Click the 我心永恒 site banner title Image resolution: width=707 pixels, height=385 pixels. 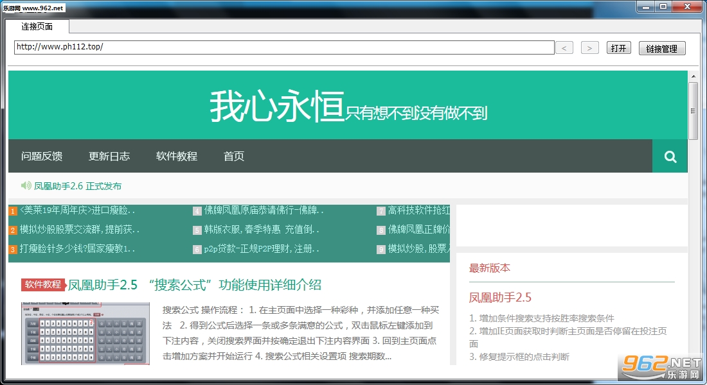tap(277, 107)
